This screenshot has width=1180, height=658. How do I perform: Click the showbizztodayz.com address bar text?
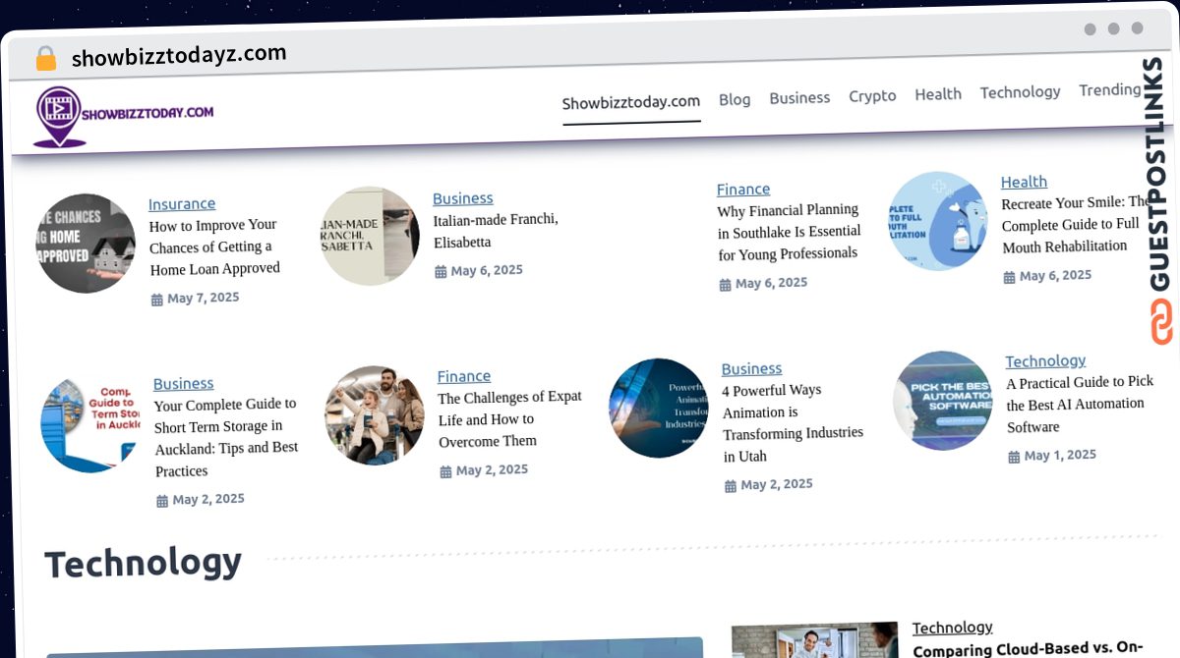(179, 56)
